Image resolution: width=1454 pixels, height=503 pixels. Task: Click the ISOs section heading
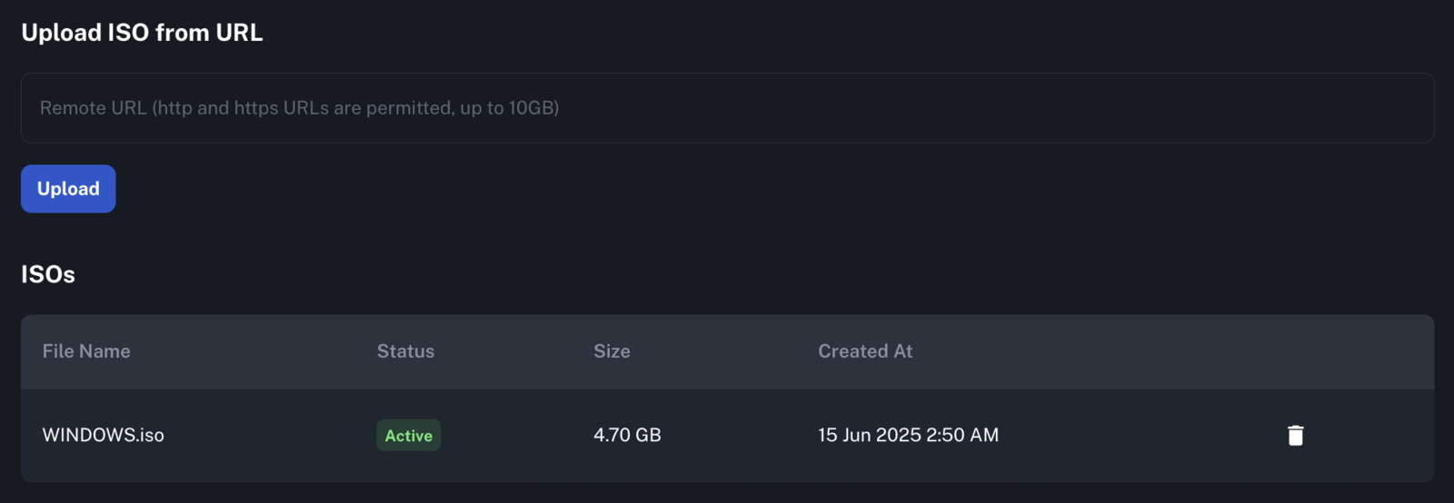(x=48, y=274)
